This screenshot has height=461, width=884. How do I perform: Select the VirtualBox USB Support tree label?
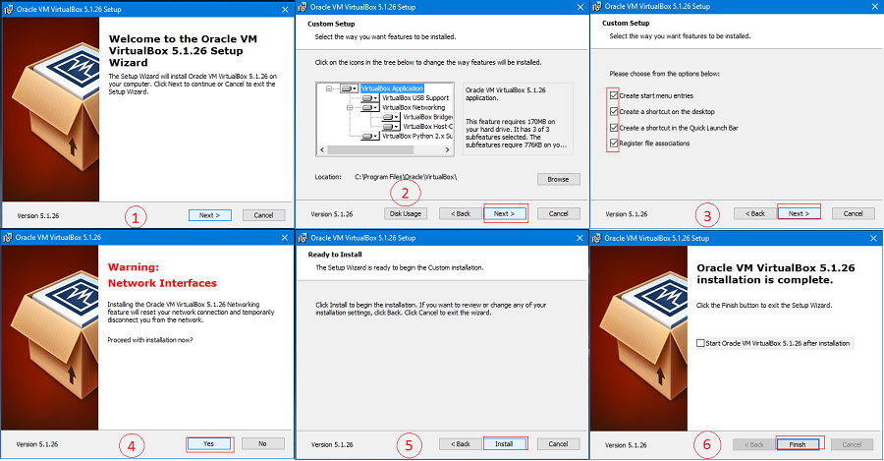pos(415,98)
